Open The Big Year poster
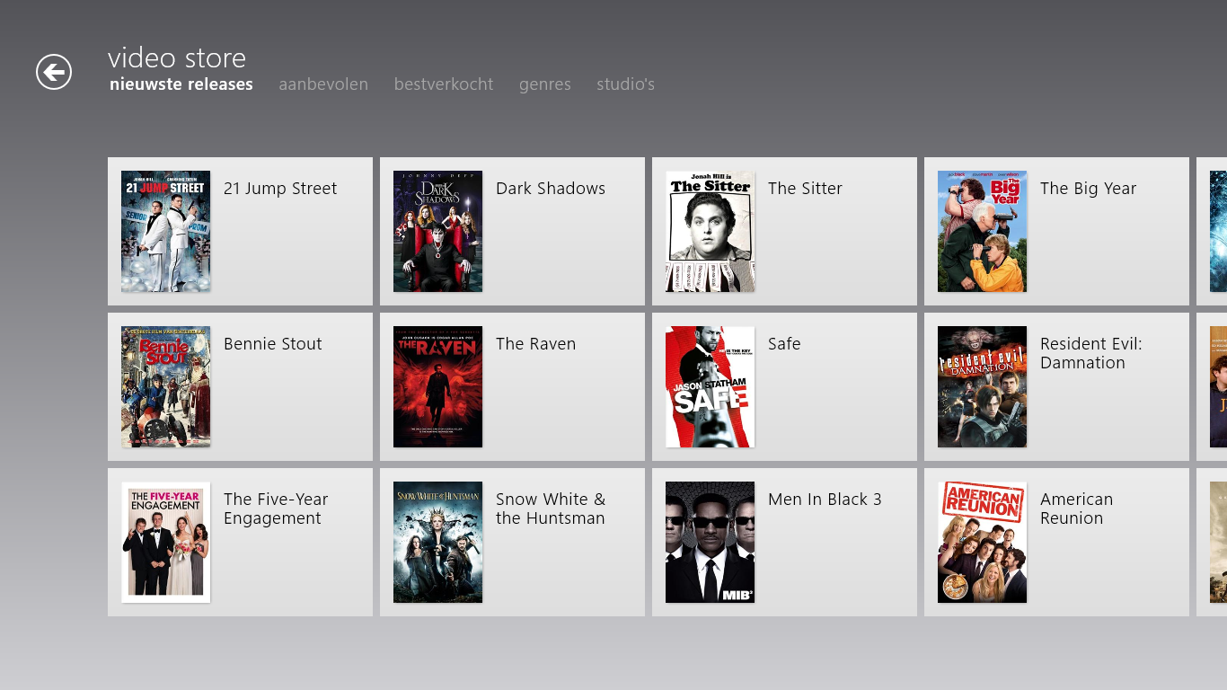This screenshot has width=1227, height=690. [983, 231]
